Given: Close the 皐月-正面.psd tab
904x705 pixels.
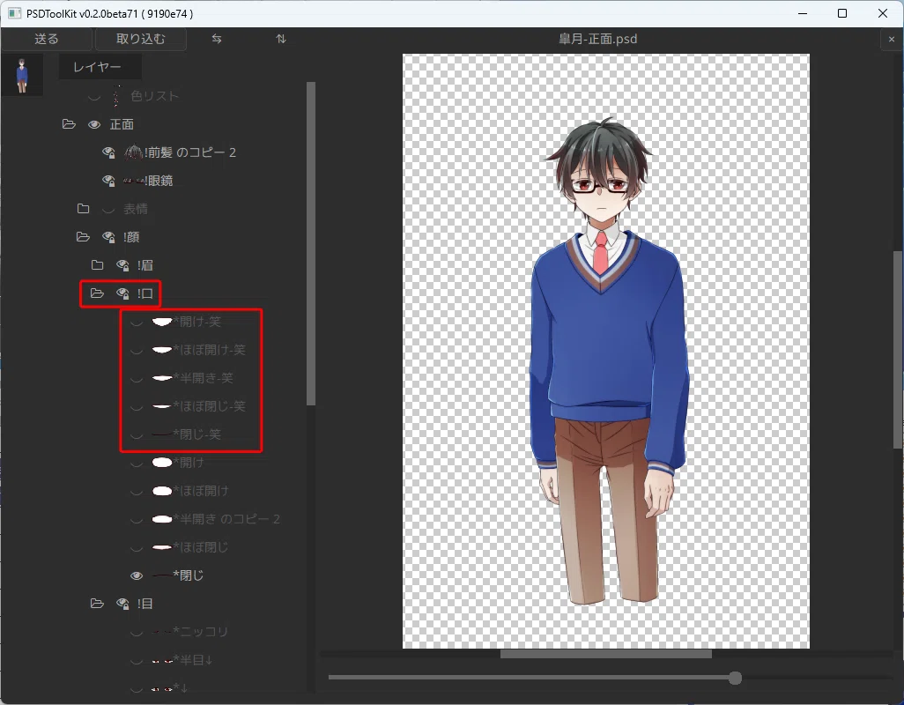Looking at the screenshot, I should [892, 39].
